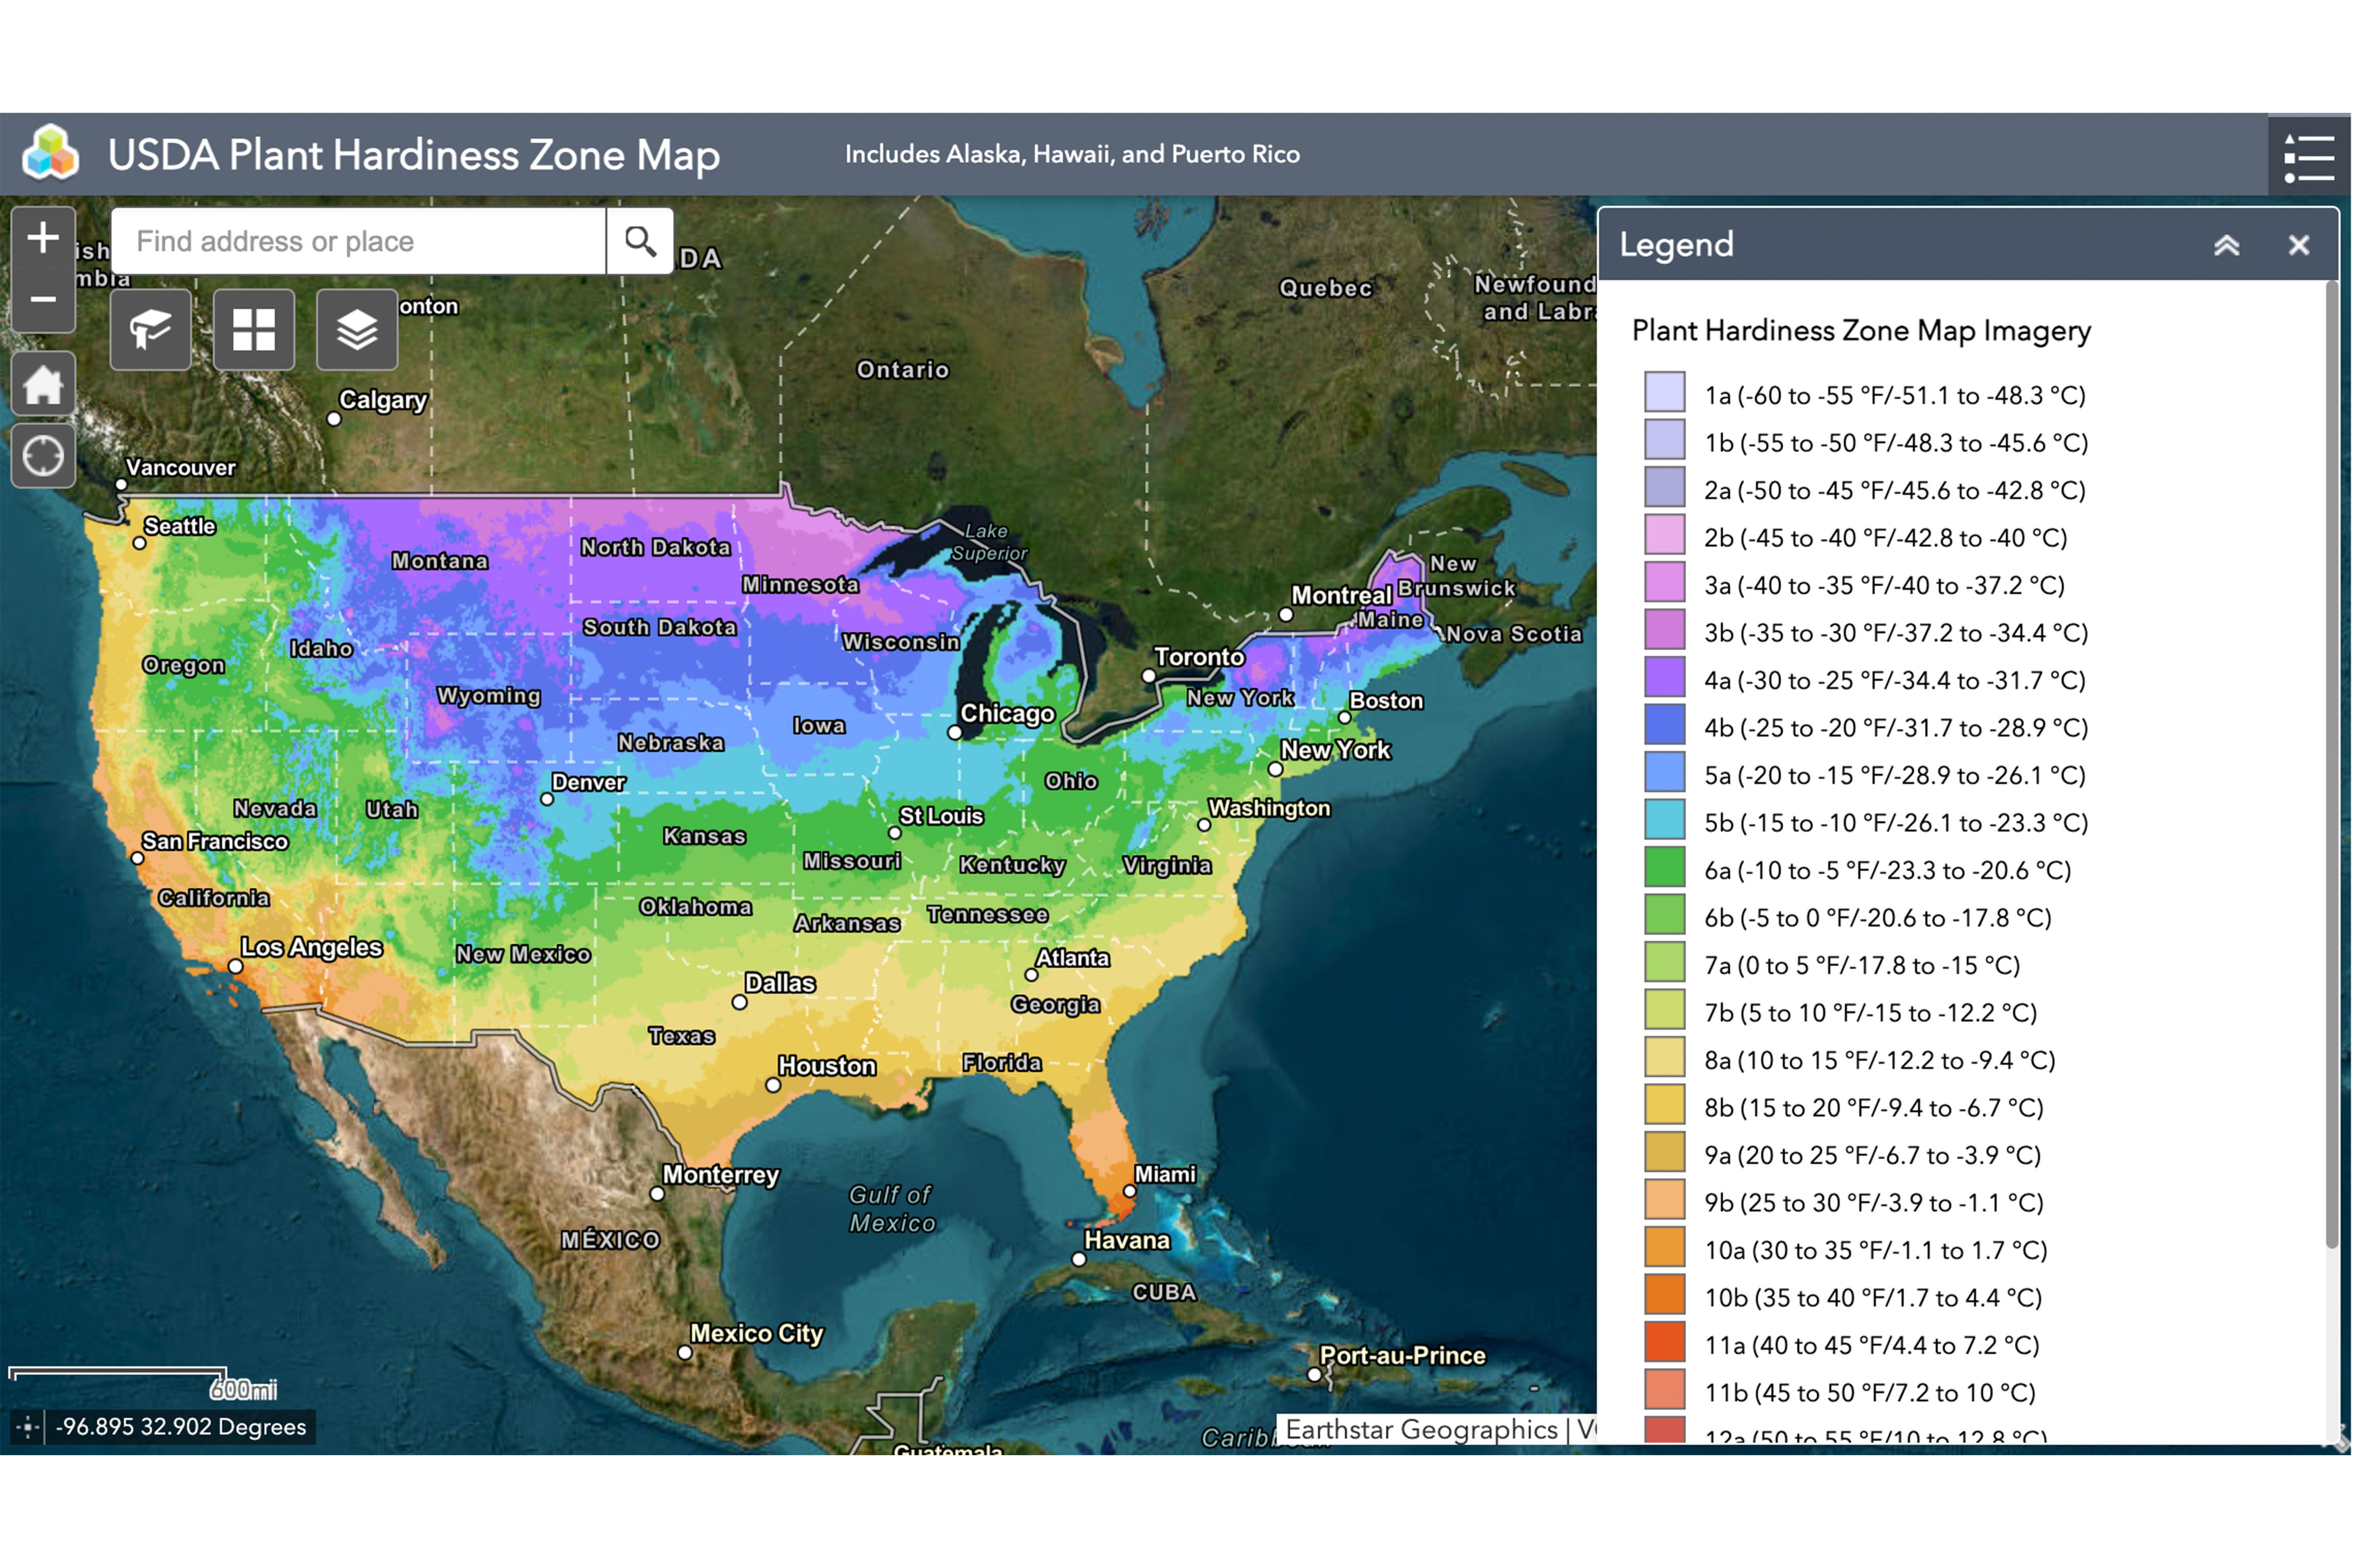Screen dimensions: 2353x1568
Task: Click the 10b orange legend swatch
Action: click(1665, 1296)
